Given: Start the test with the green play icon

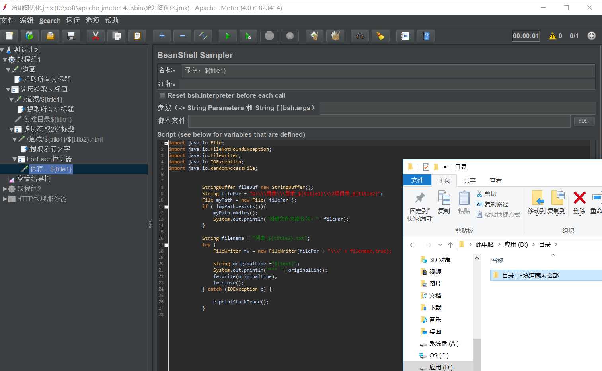Looking at the screenshot, I should click(x=228, y=36).
